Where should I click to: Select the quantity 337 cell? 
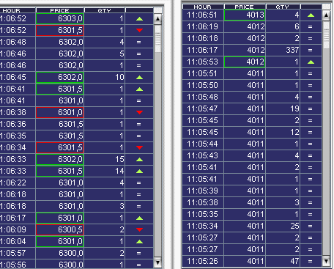point(283,51)
